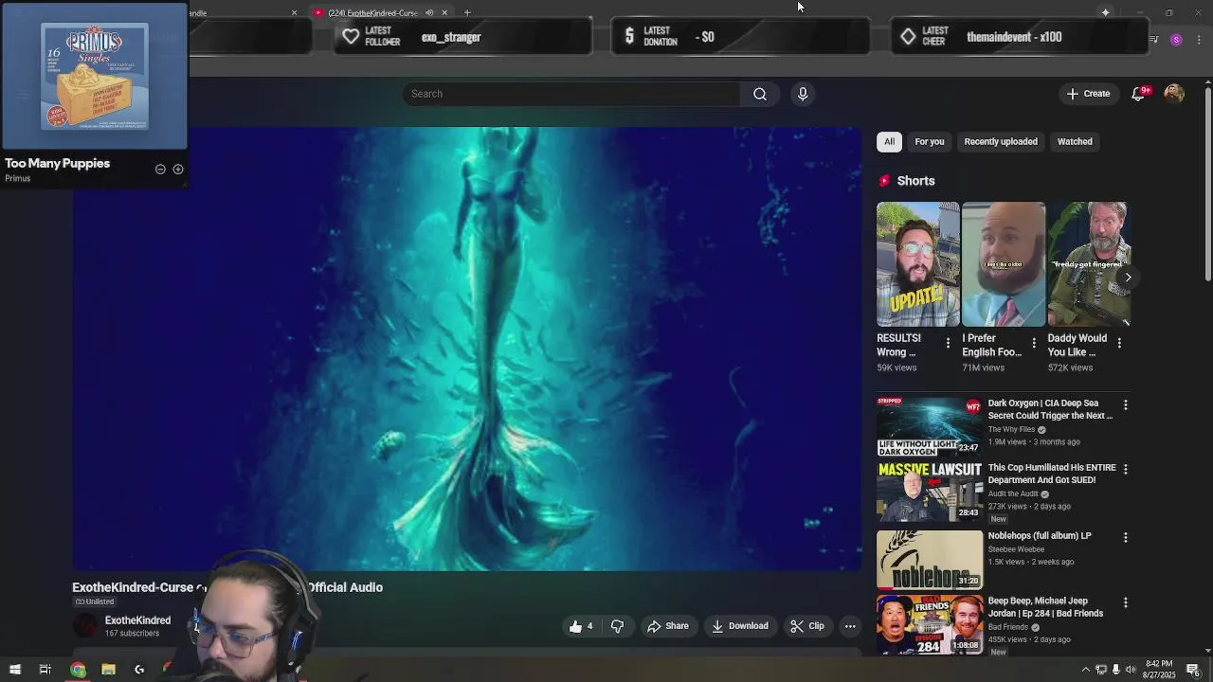Click the YouTube search input field
1213x682 pixels.
pyautogui.click(x=571, y=94)
